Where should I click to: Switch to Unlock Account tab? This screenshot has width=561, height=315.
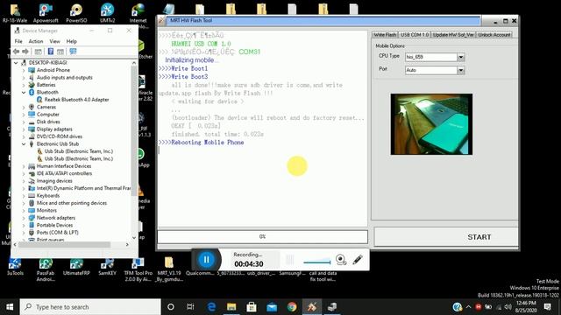494,35
